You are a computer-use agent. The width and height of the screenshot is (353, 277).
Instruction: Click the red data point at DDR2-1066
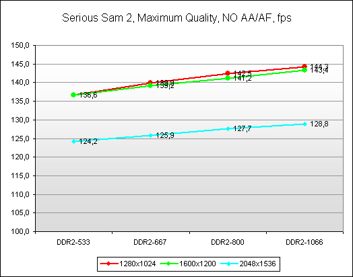(x=304, y=67)
